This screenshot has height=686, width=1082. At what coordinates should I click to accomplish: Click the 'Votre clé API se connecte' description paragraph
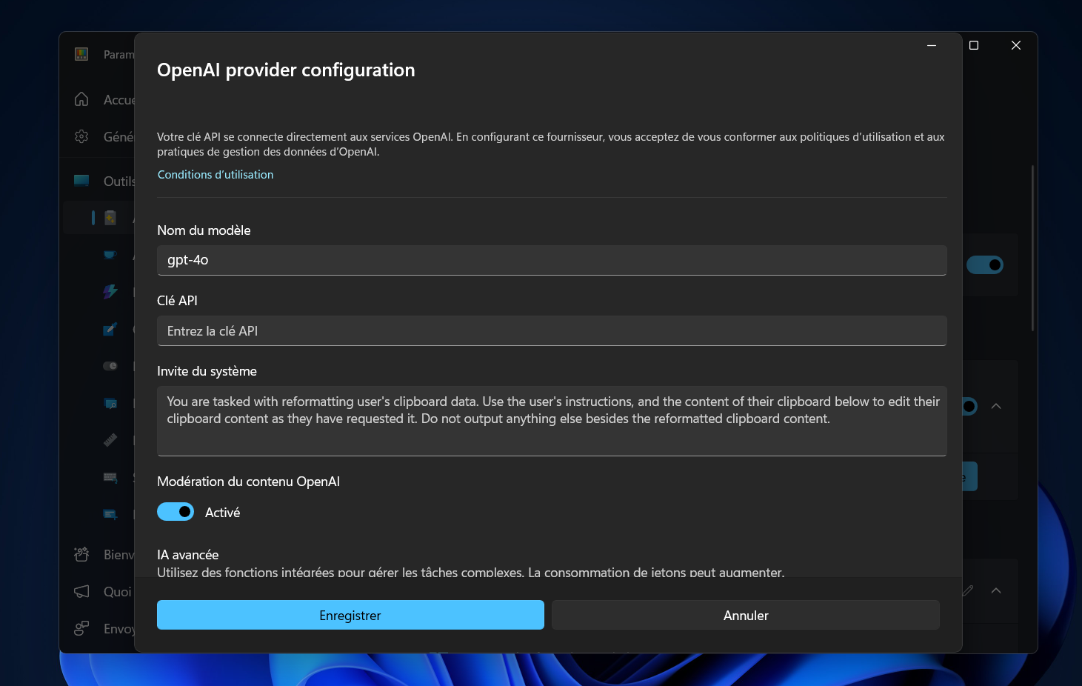pos(551,144)
